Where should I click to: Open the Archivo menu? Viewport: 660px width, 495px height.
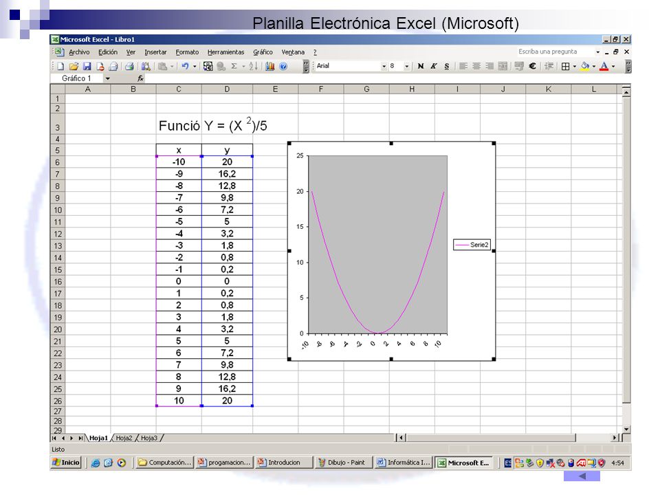pos(79,52)
